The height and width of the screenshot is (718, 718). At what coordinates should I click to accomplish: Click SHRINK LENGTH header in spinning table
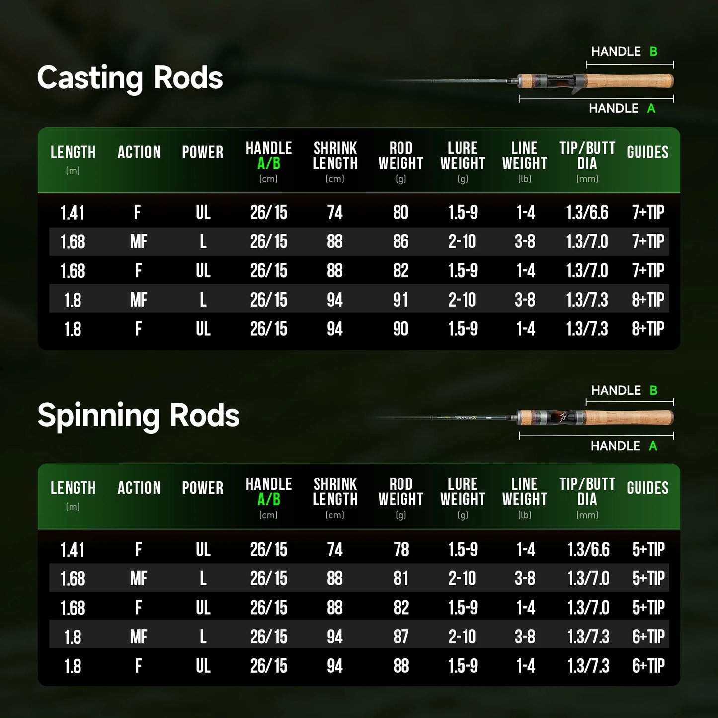point(335,492)
